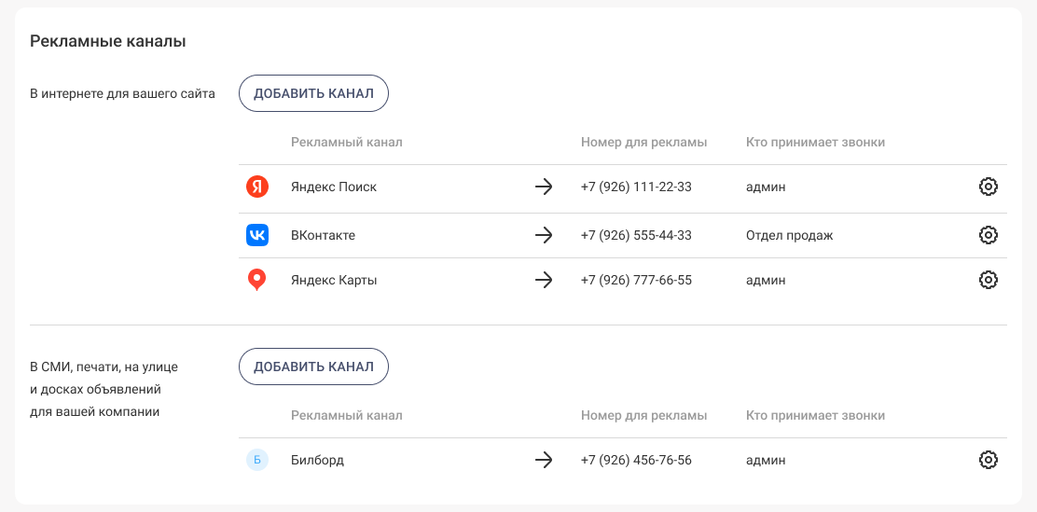Click the VKontakte blue logo icon
The width and height of the screenshot is (1037, 512).
[x=257, y=235]
